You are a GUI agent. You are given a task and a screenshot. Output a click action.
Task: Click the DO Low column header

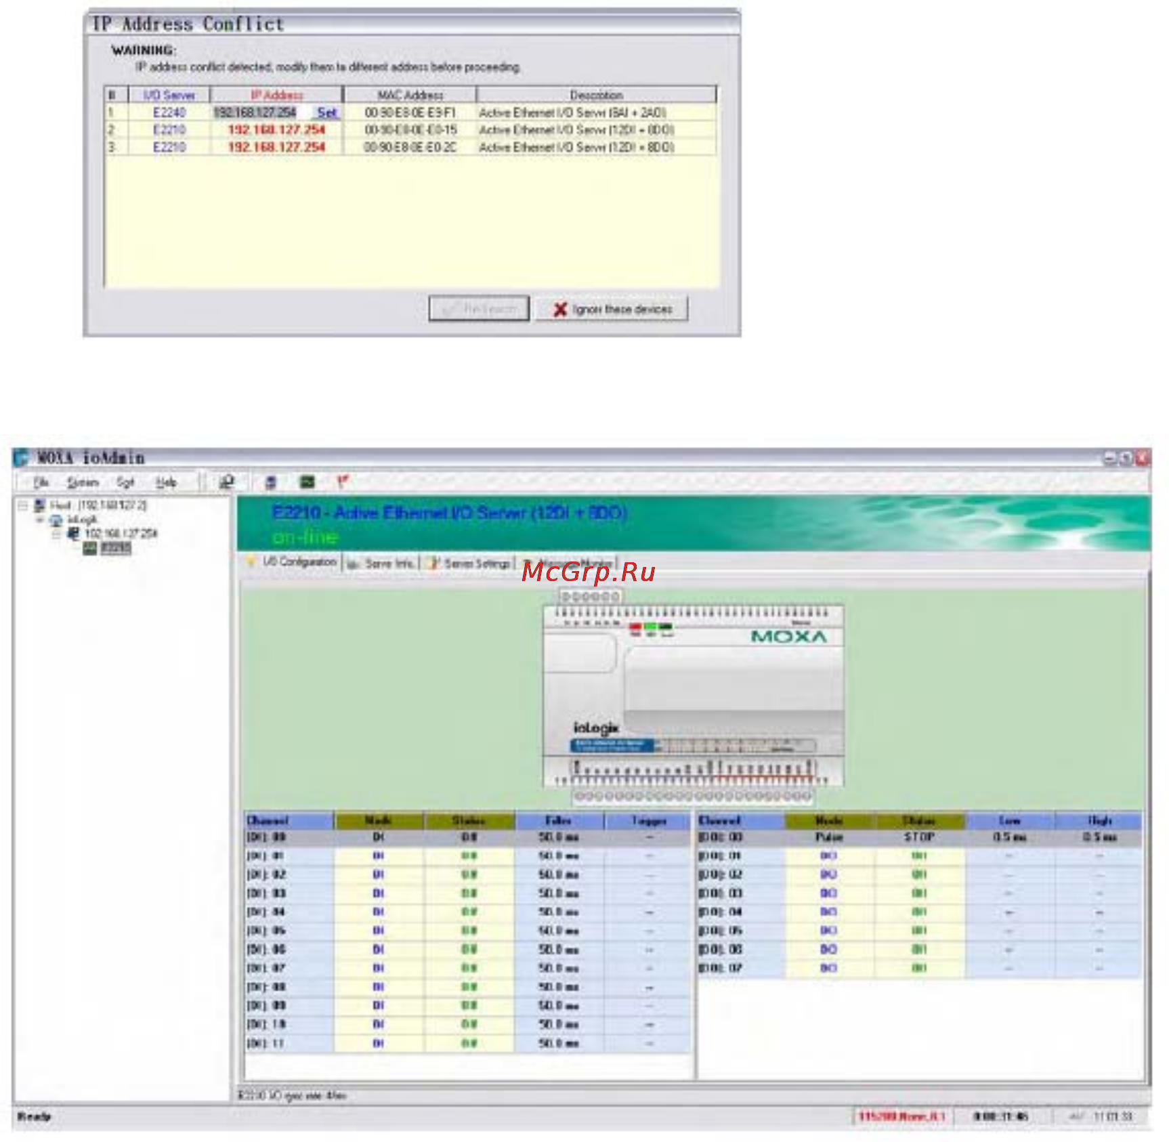pos(1010,820)
